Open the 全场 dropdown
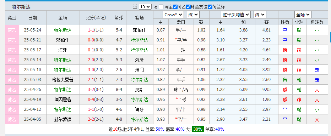331x136 pixels. [x=303, y=15]
